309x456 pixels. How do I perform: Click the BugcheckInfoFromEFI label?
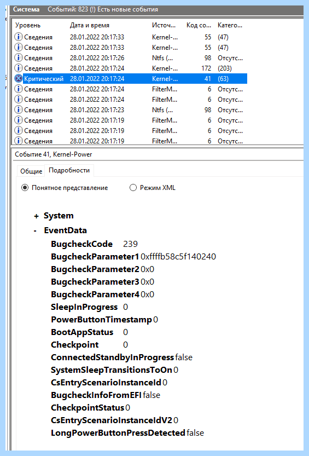tap(96, 395)
